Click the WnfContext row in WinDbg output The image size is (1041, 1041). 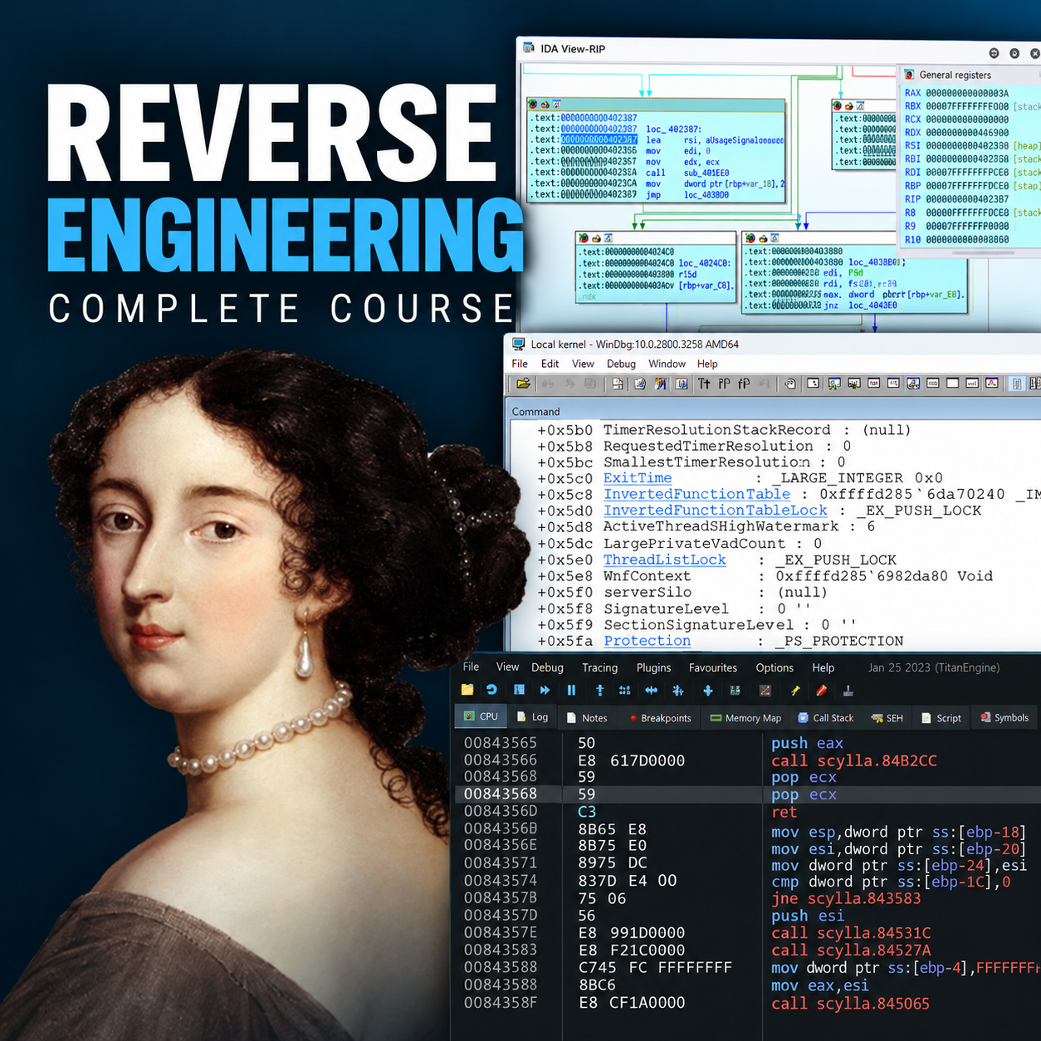tap(764, 576)
